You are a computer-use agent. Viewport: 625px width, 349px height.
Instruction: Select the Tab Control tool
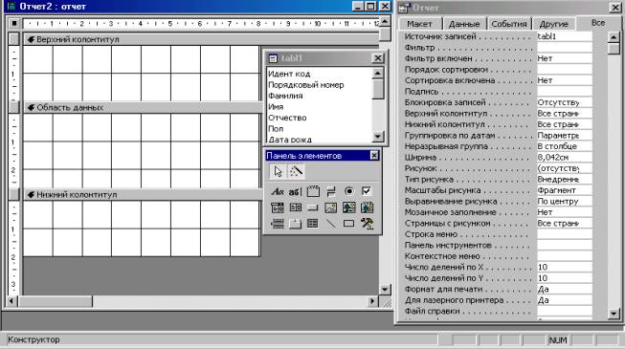click(295, 224)
